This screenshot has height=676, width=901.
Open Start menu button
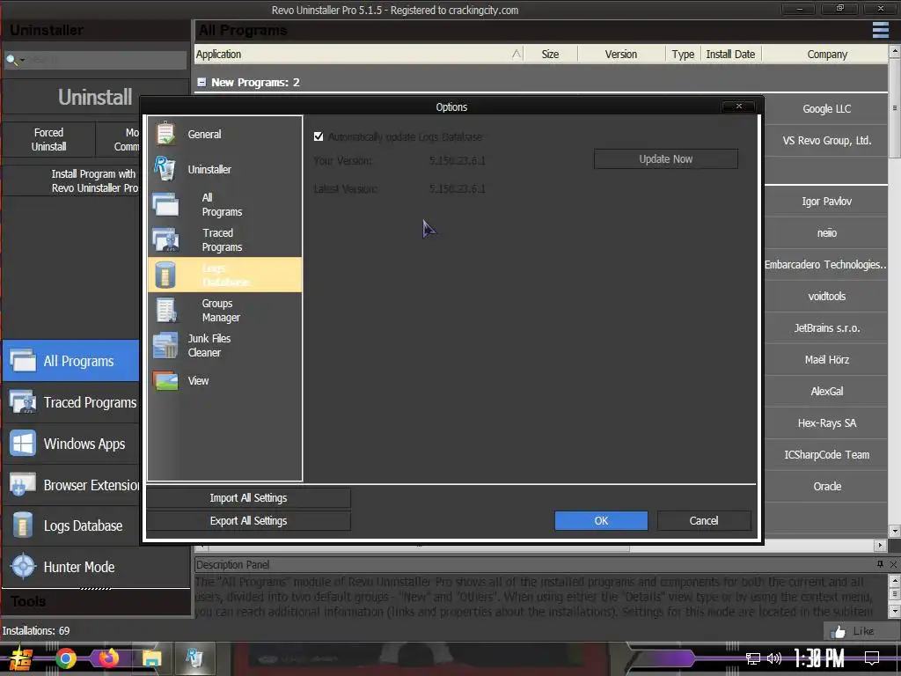point(21,658)
